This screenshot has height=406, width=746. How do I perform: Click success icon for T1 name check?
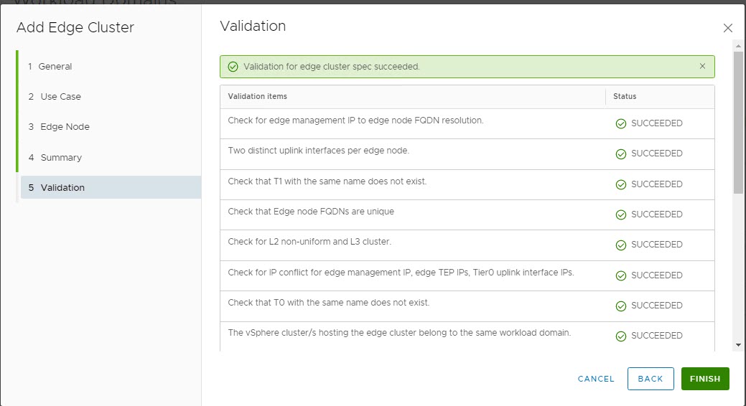[621, 184]
